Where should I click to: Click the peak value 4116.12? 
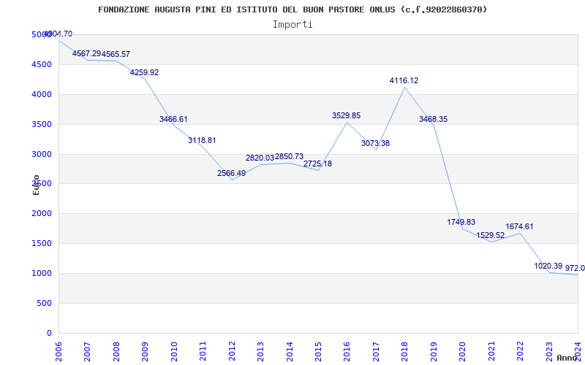[x=404, y=80]
